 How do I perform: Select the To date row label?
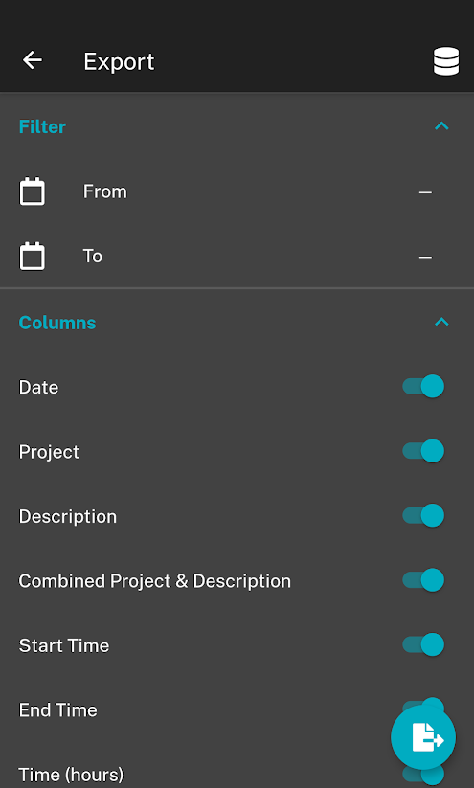(x=93, y=257)
